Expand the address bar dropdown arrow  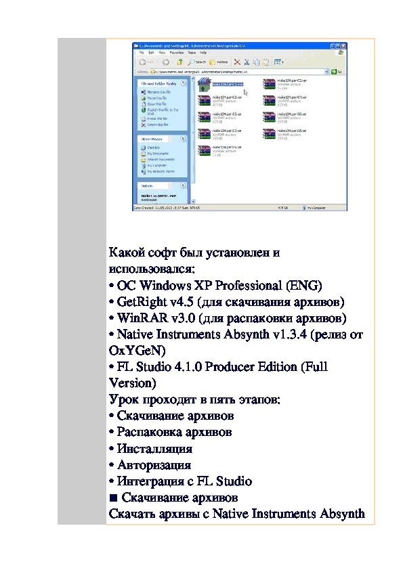[326, 72]
